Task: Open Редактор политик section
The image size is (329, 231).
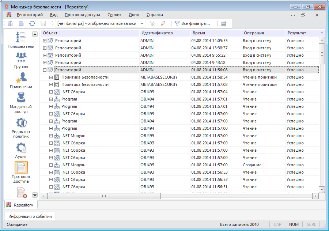Action: (21, 128)
